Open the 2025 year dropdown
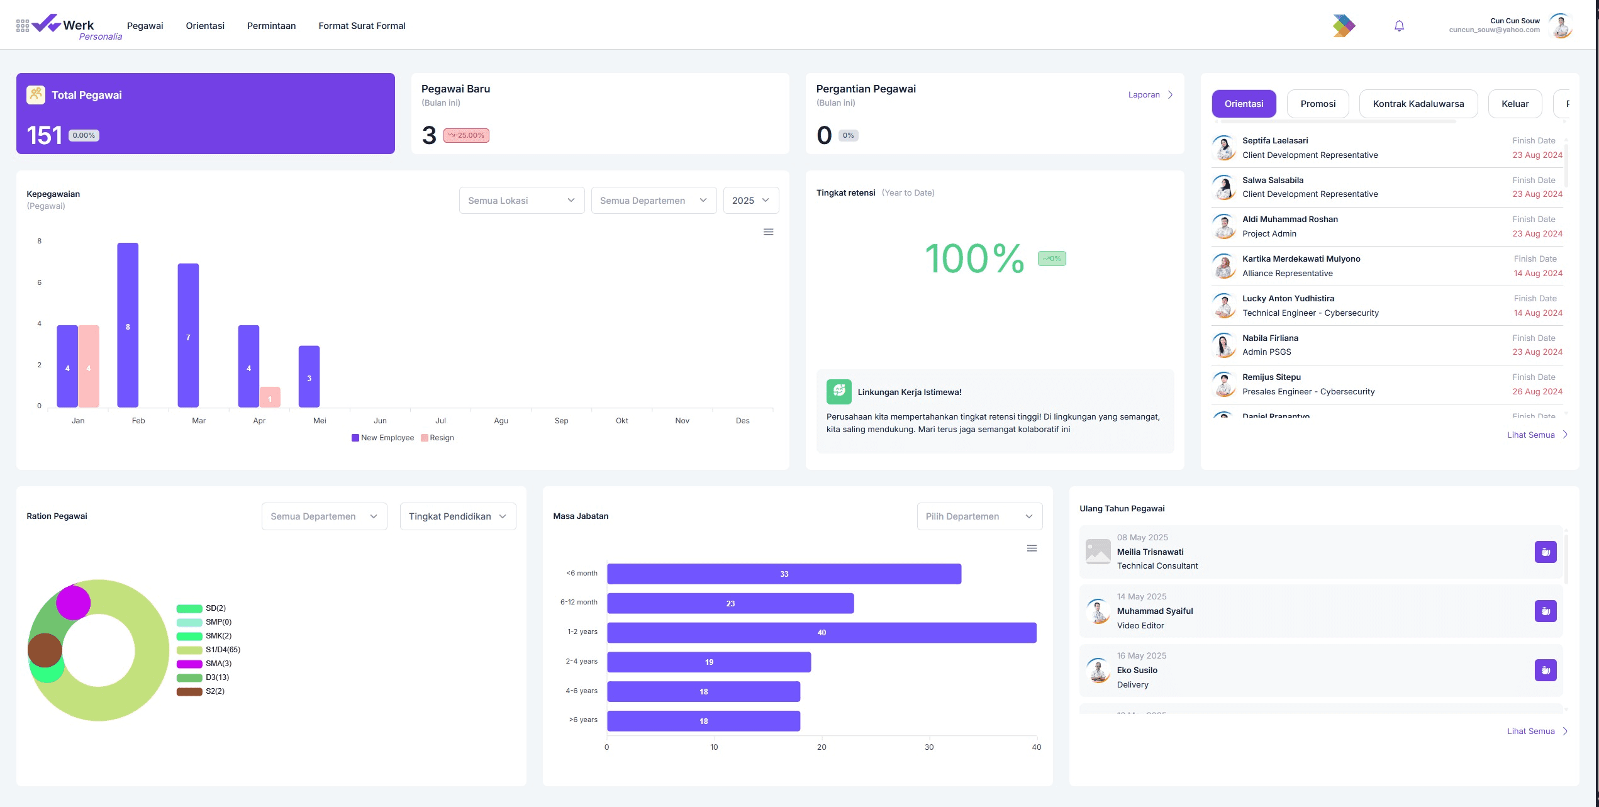 tap(750, 201)
